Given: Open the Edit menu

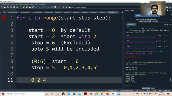Looking at the screenshot, I should [5, 4].
